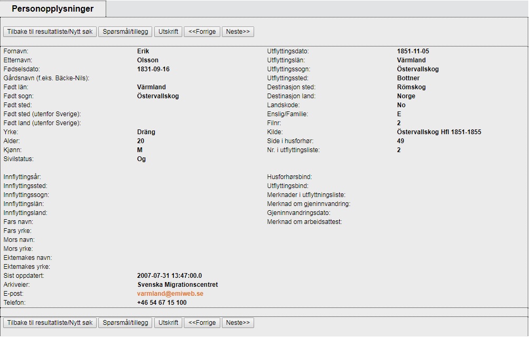Click bottom 'Neste>>' button
Viewport: 532px width, 337px height.
[x=238, y=323]
